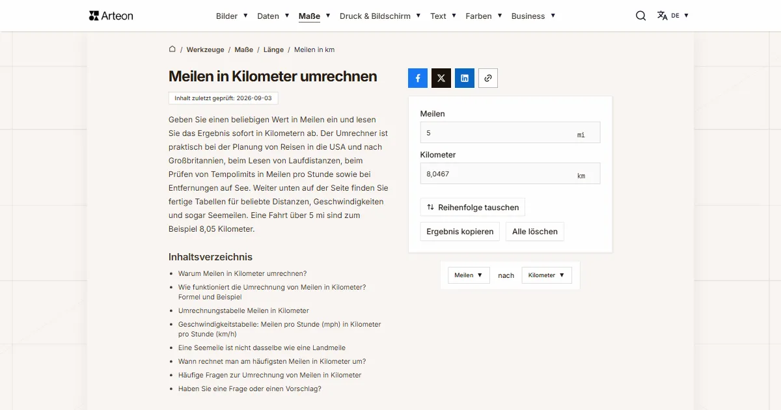Share the page on LinkedIn
Screen dimensions: 781x410
coord(465,78)
